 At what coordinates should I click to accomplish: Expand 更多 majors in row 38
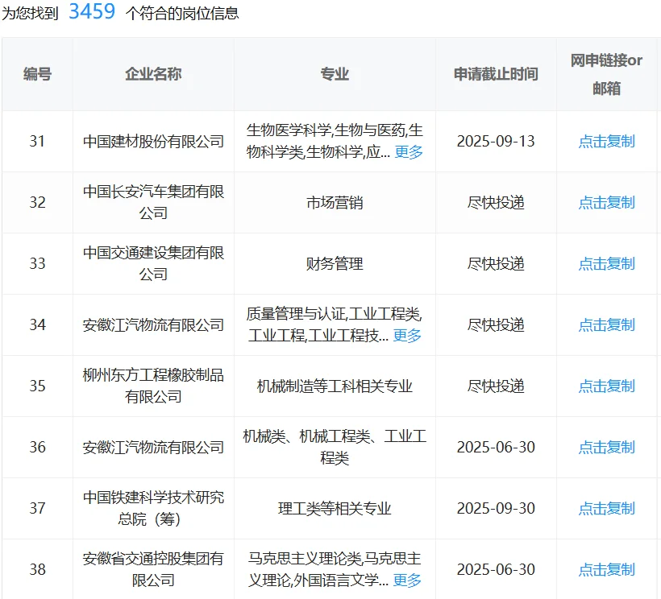pos(407,580)
